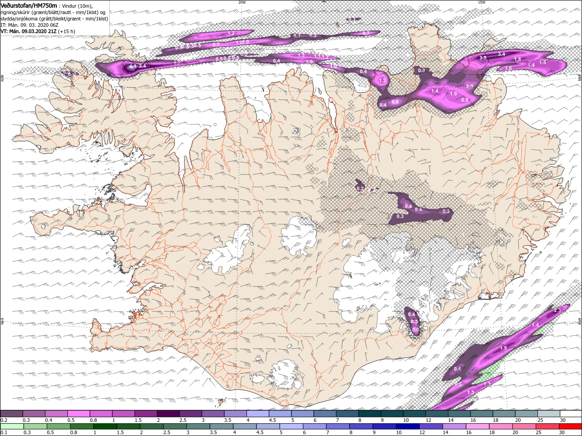Click the 1.7 precipitation value on the map
Image resolution: width=582 pixels, height=436 pixels.
coord(177,64)
